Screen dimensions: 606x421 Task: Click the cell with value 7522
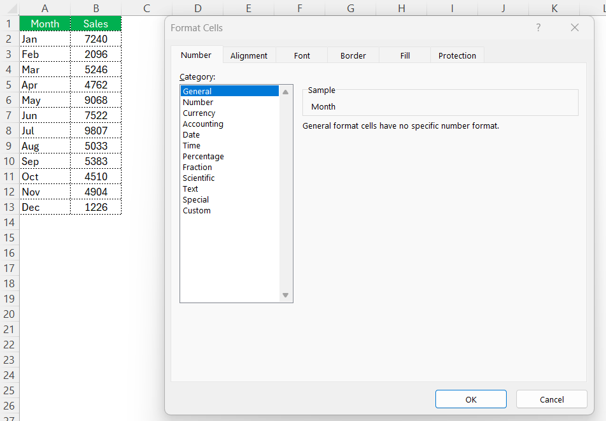tap(96, 115)
